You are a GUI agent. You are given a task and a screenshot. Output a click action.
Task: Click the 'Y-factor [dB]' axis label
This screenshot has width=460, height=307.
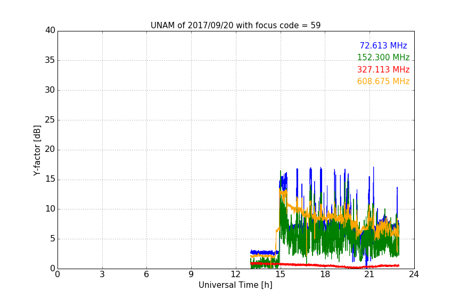point(37,150)
